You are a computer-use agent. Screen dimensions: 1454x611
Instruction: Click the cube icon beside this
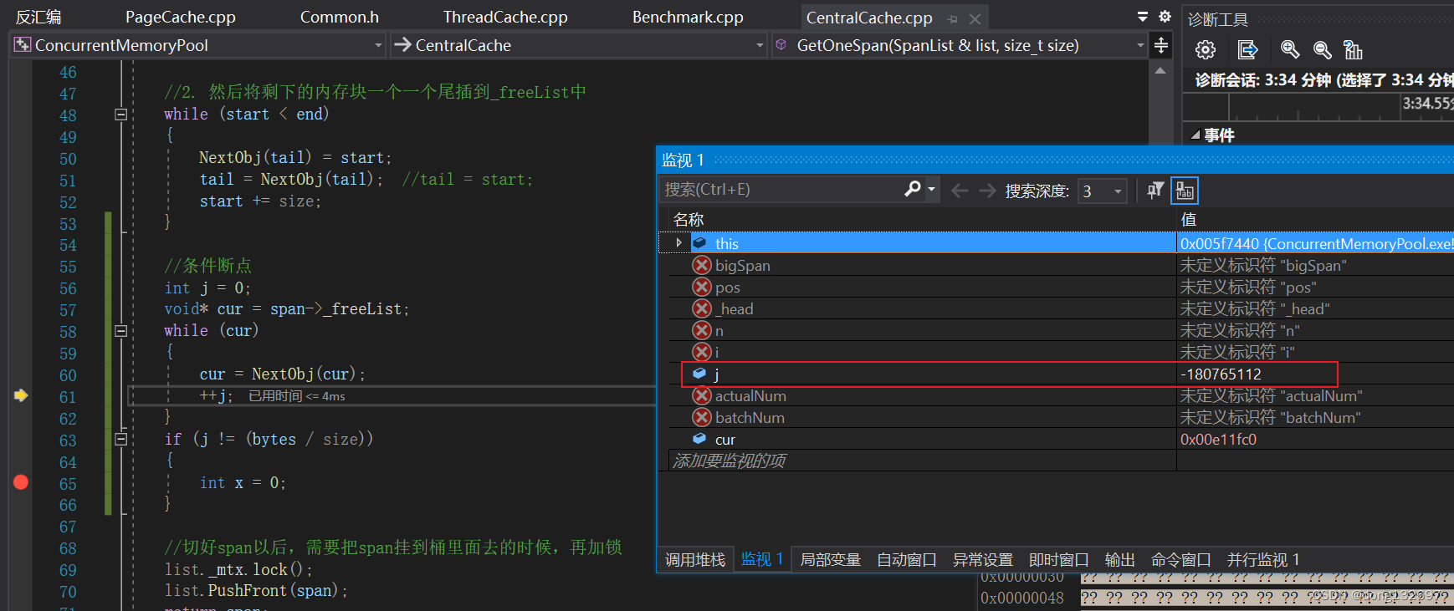click(699, 243)
